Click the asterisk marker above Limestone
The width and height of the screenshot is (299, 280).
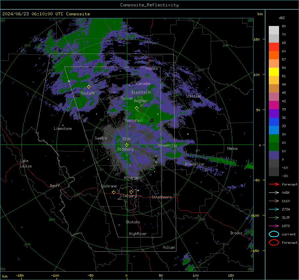click(x=63, y=126)
